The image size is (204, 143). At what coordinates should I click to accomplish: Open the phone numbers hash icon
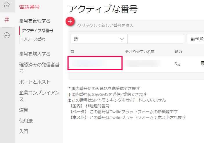point(7,20)
